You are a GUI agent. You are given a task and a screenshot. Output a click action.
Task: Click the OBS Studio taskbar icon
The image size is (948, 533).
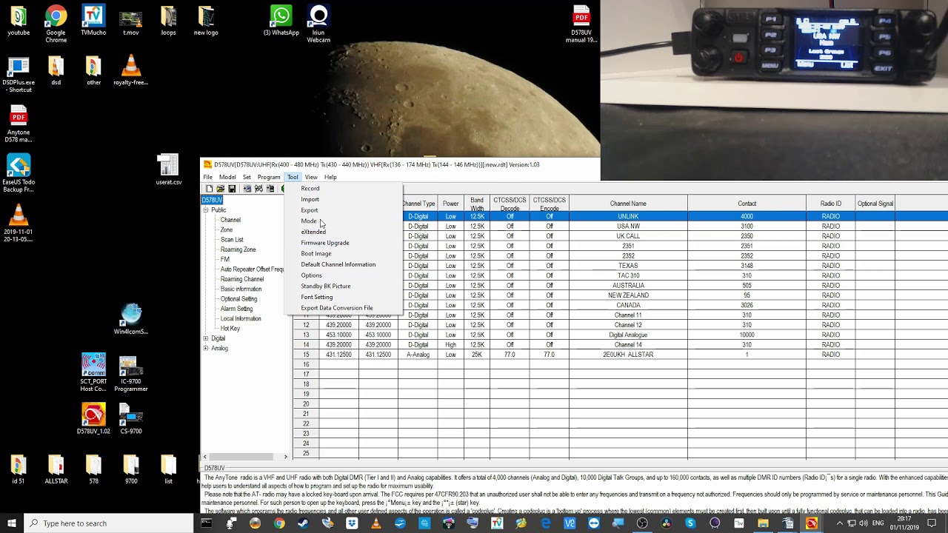coord(642,523)
